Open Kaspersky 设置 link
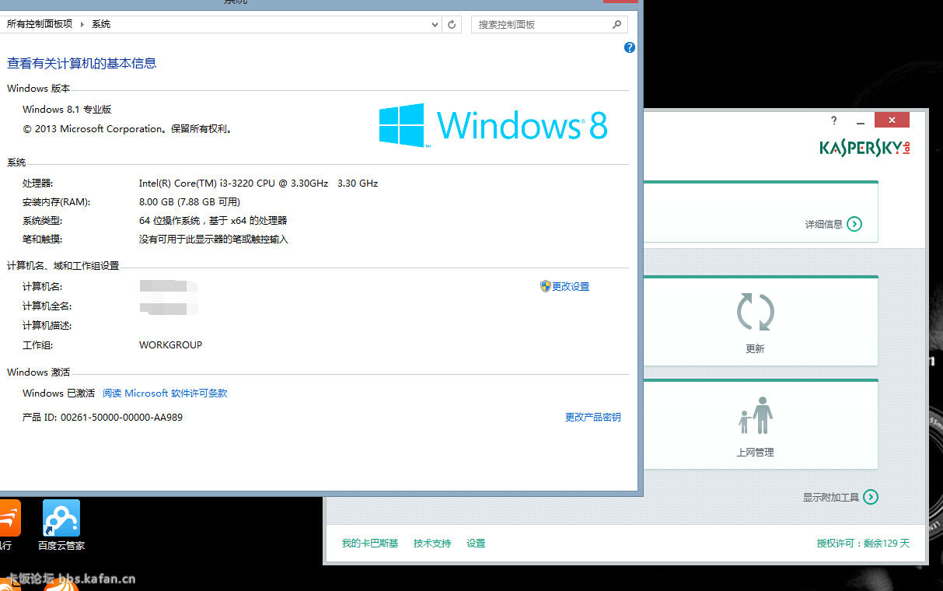The height and width of the screenshot is (591, 943). point(476,544)
